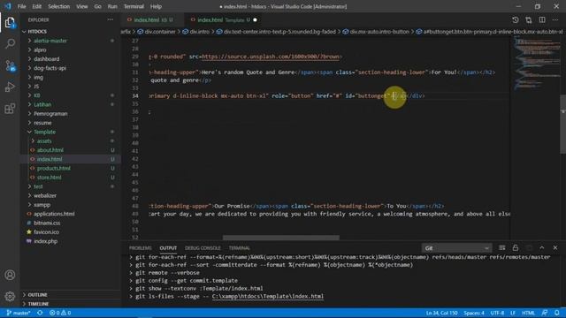Click the open timeline history icon in editor toolbar
The image size is (566, 318).
(515, 19)
